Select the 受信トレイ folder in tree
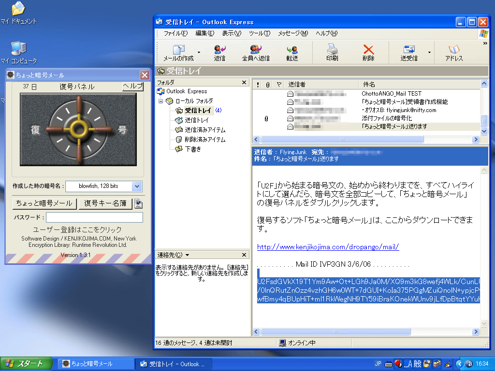495x371 pixels. [x=198, y=111]
